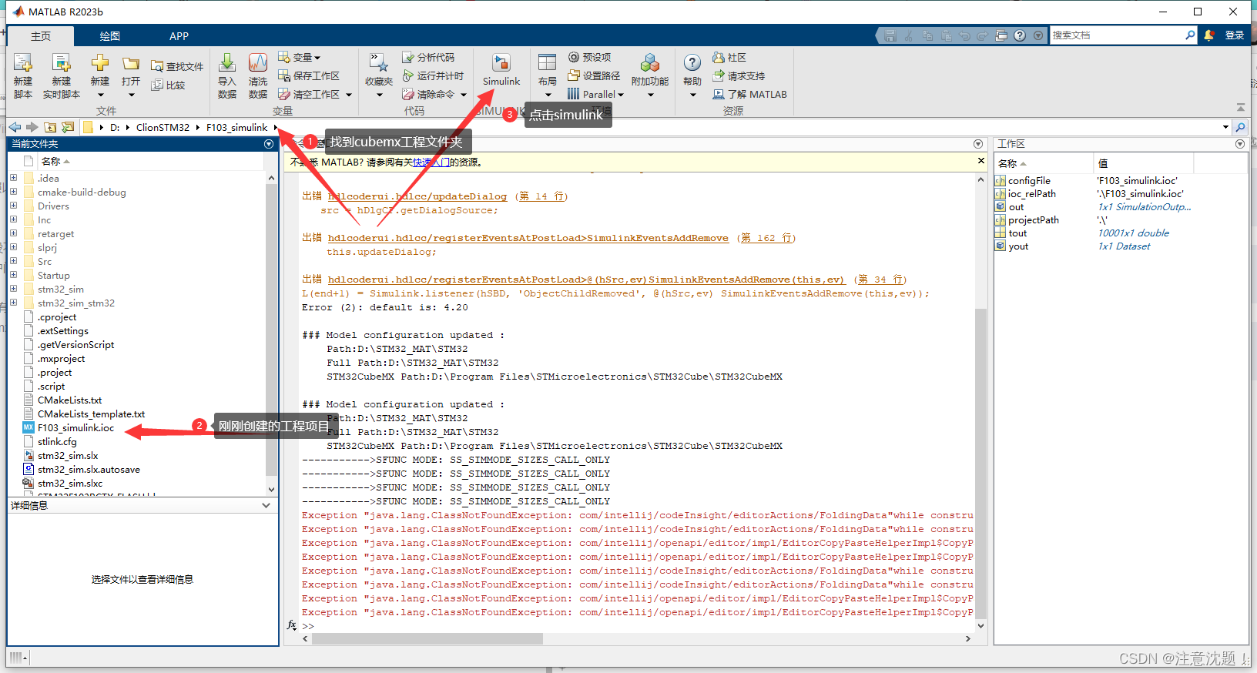Click 保存工作区 (Save Workspace)
Screen dimensions: 1257x673
(309, 75)
